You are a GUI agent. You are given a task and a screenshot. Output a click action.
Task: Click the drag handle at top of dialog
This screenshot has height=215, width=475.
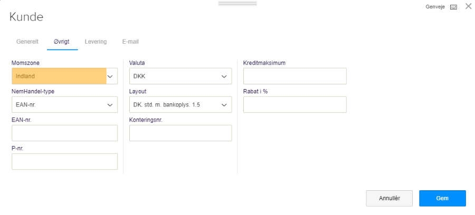click(237, 3)
